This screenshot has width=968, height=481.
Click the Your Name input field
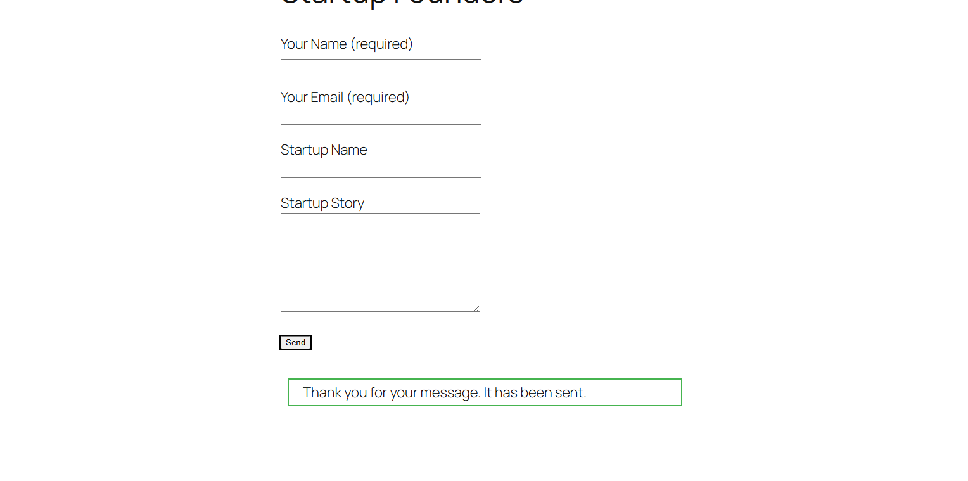(381, 66)
